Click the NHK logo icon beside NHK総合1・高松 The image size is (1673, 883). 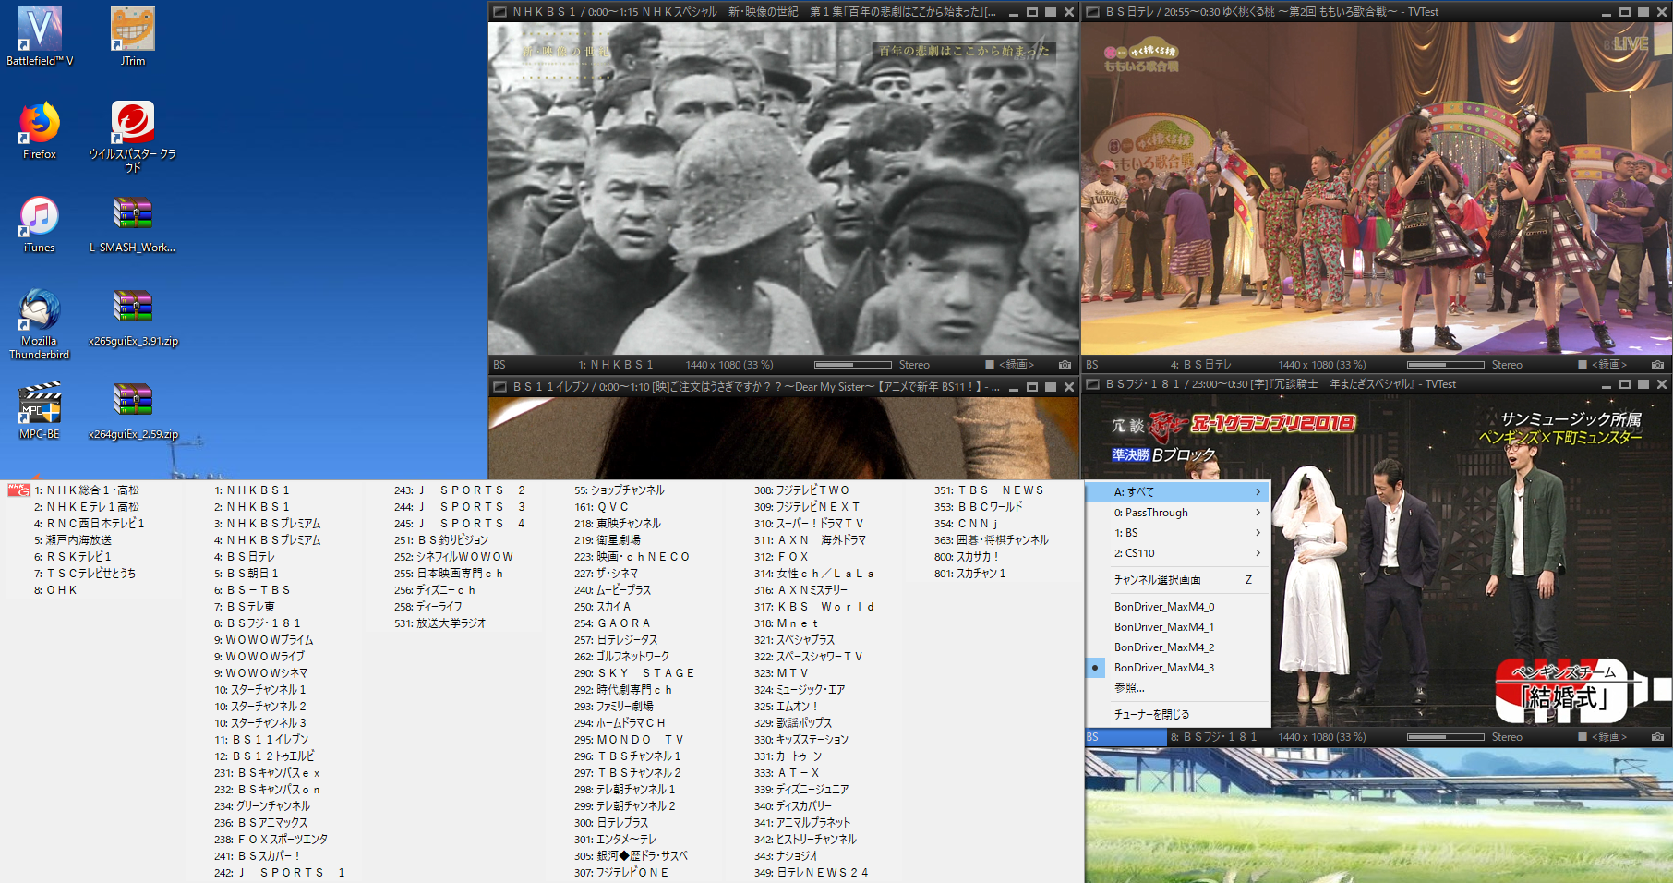pos(18,490)
